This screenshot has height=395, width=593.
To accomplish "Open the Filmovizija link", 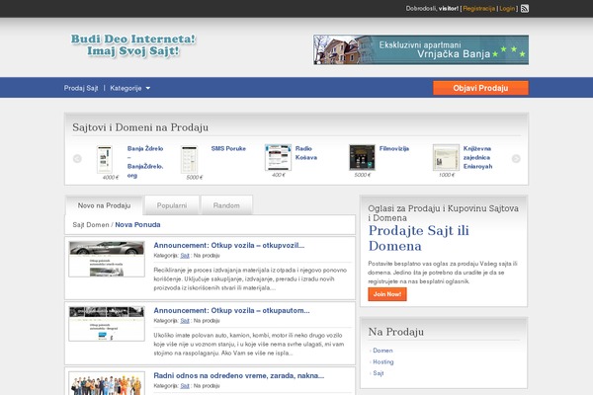I will [394, 148].
